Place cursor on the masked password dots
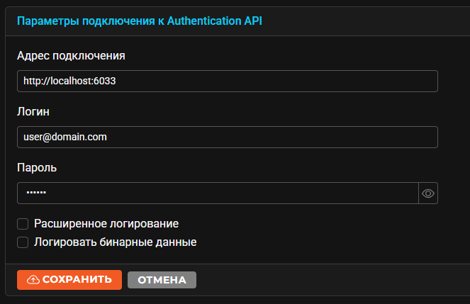 pos(36,193)
